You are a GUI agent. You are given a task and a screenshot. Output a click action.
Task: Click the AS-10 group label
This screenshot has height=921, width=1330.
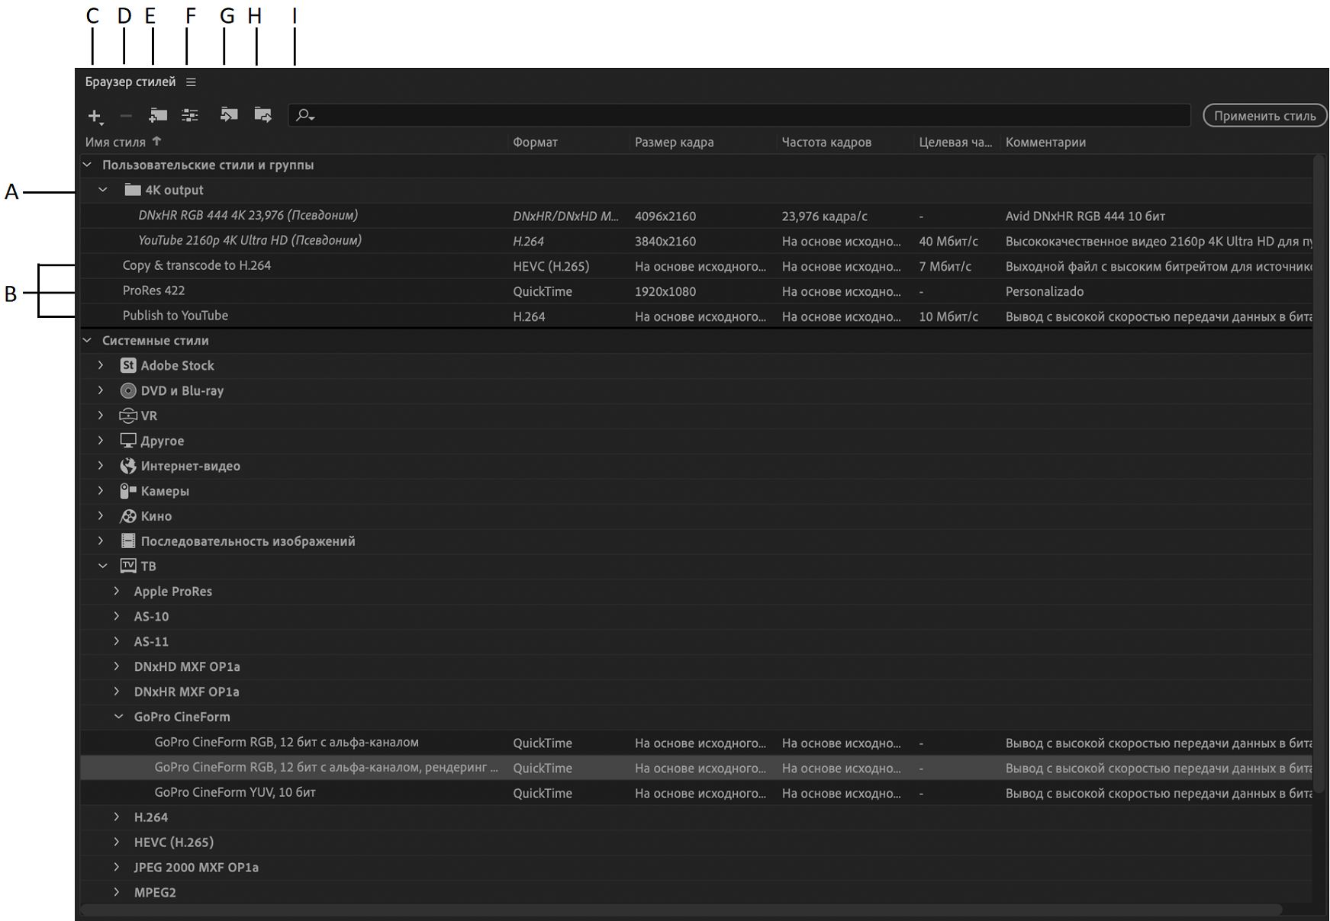pos(151,616)
